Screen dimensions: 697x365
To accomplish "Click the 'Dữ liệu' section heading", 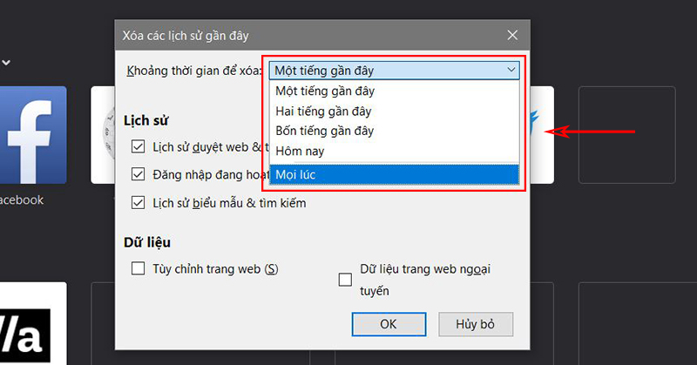I will click(x=147, y=242).
